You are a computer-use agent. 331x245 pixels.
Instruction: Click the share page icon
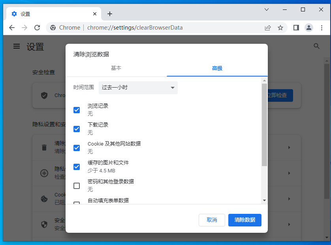(x=268, y=28)
